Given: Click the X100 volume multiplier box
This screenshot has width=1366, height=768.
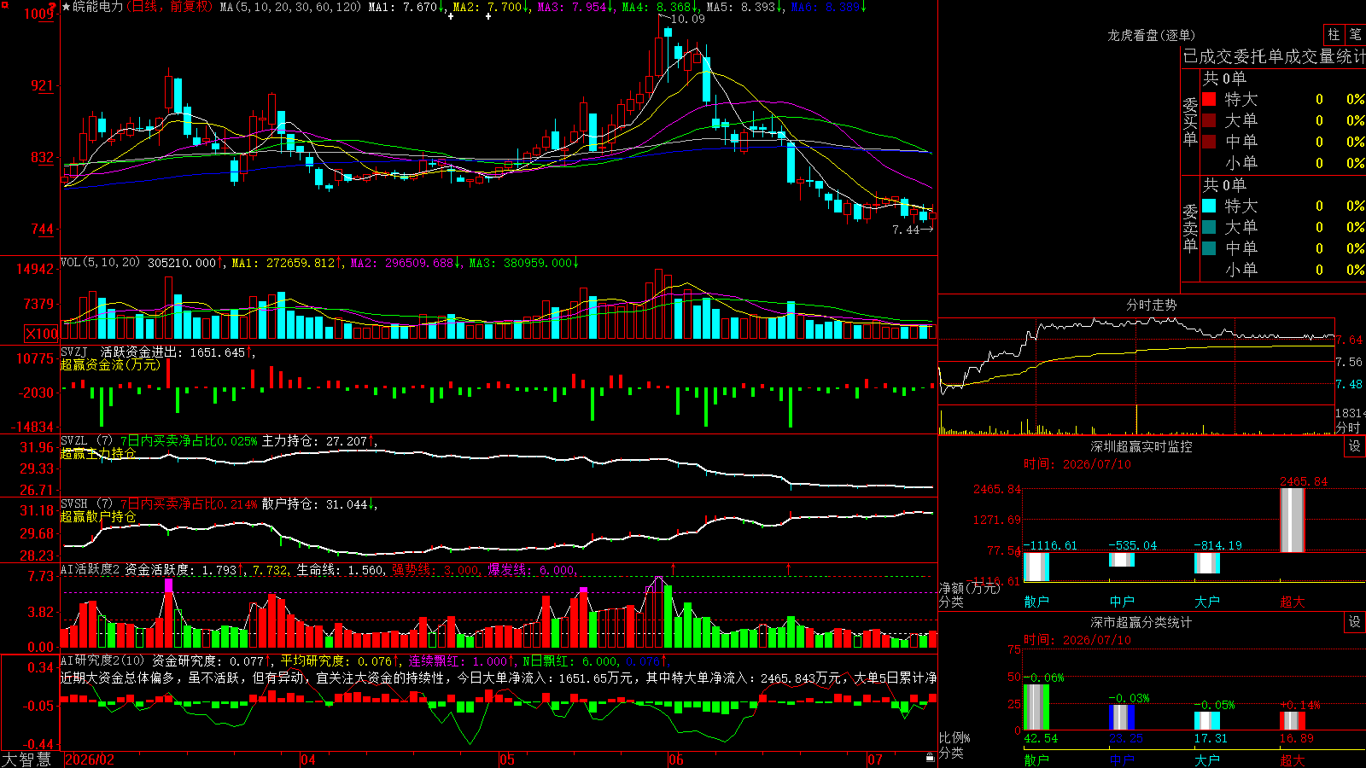Looking at the screenshot, I should coord(42,334).
